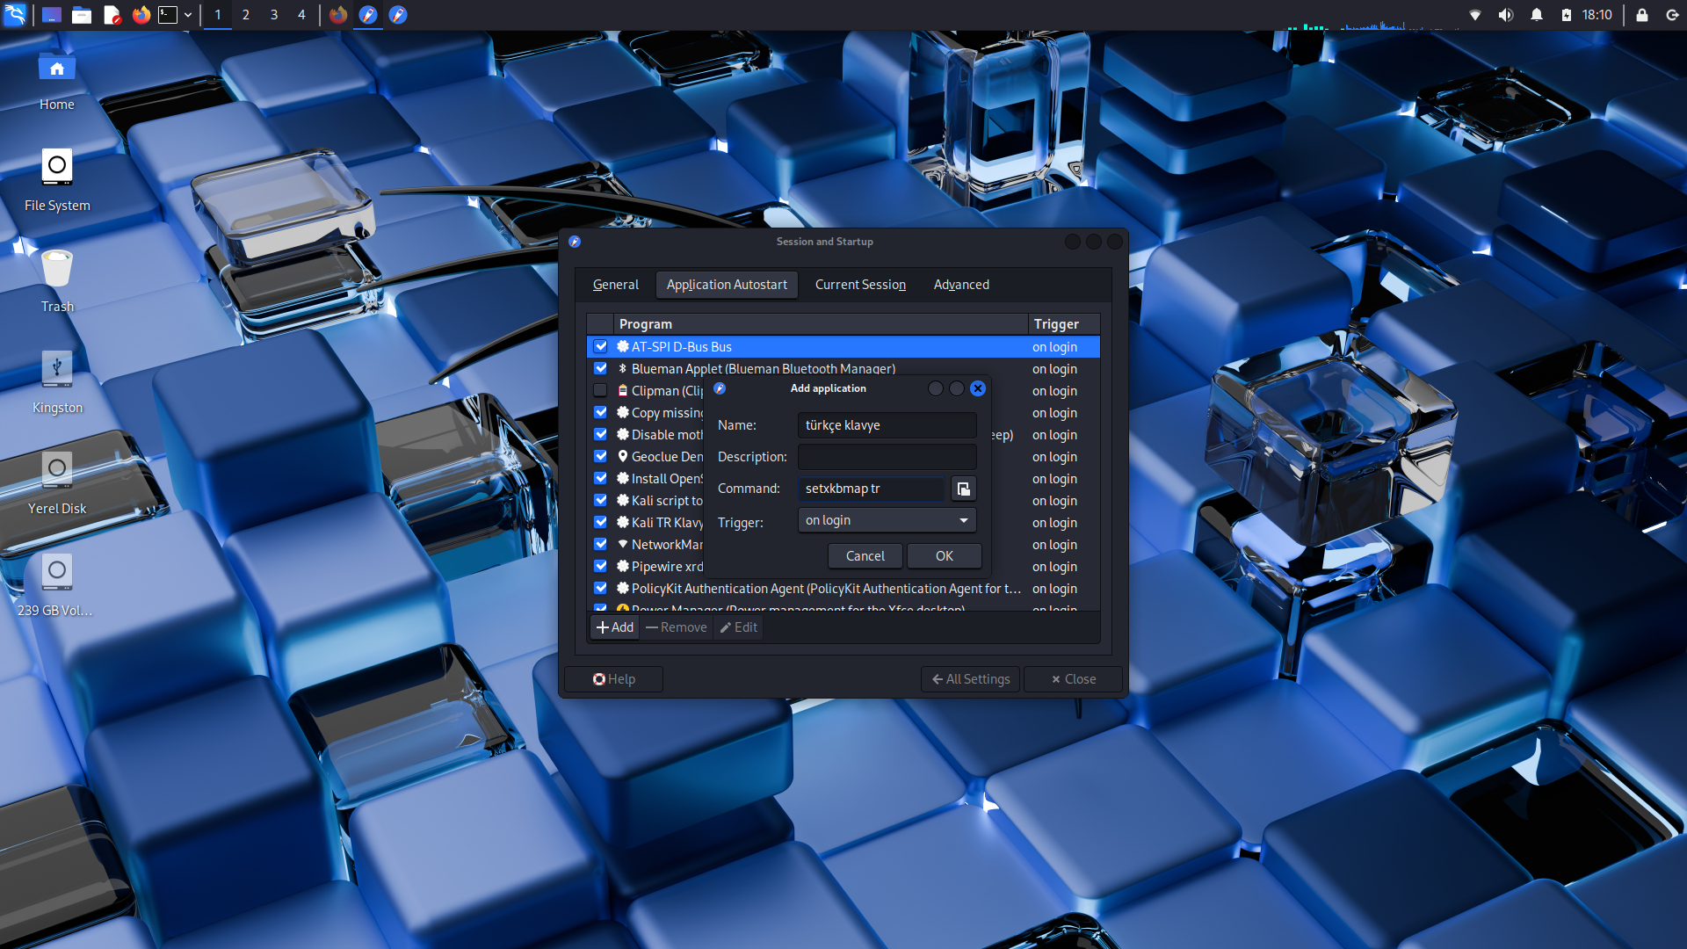Browse for a command with the file icon

click(x=964, y=489)
